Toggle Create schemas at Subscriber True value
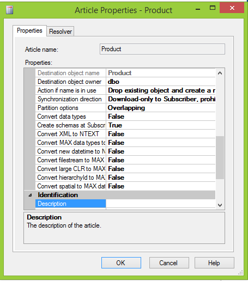 [161, 125]
